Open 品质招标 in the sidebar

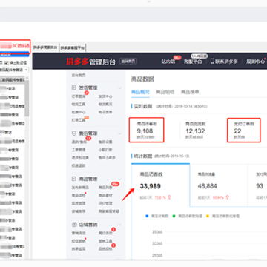pyautogui.click(x=105, y=249)
